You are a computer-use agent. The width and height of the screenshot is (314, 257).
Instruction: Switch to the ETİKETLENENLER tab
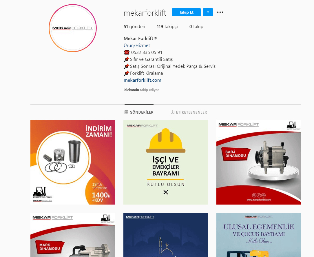pyautogui.click(x=189, y=112)
